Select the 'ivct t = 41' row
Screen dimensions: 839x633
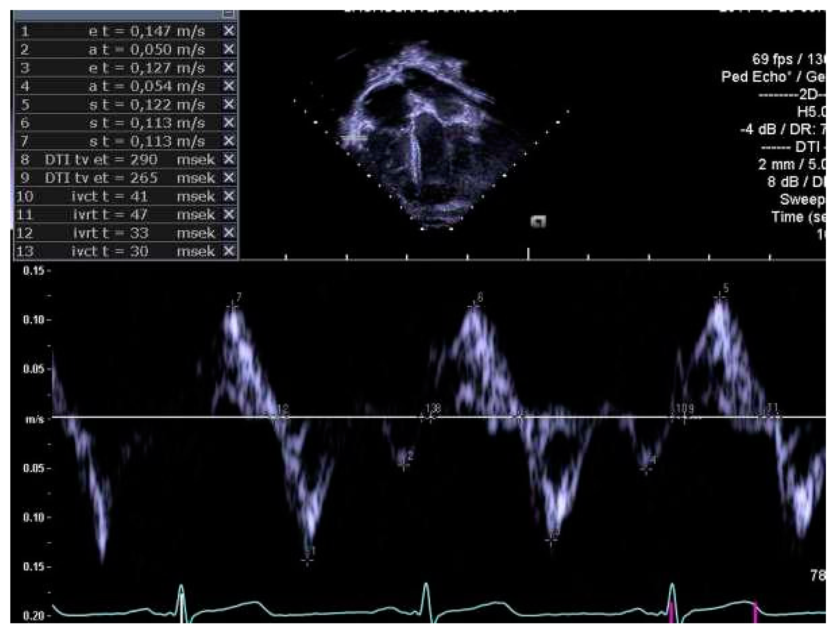coord(126,196)
